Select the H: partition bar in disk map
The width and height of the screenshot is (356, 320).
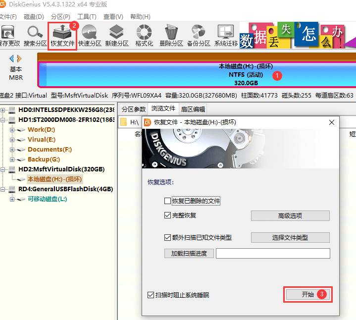click(197, 74)
